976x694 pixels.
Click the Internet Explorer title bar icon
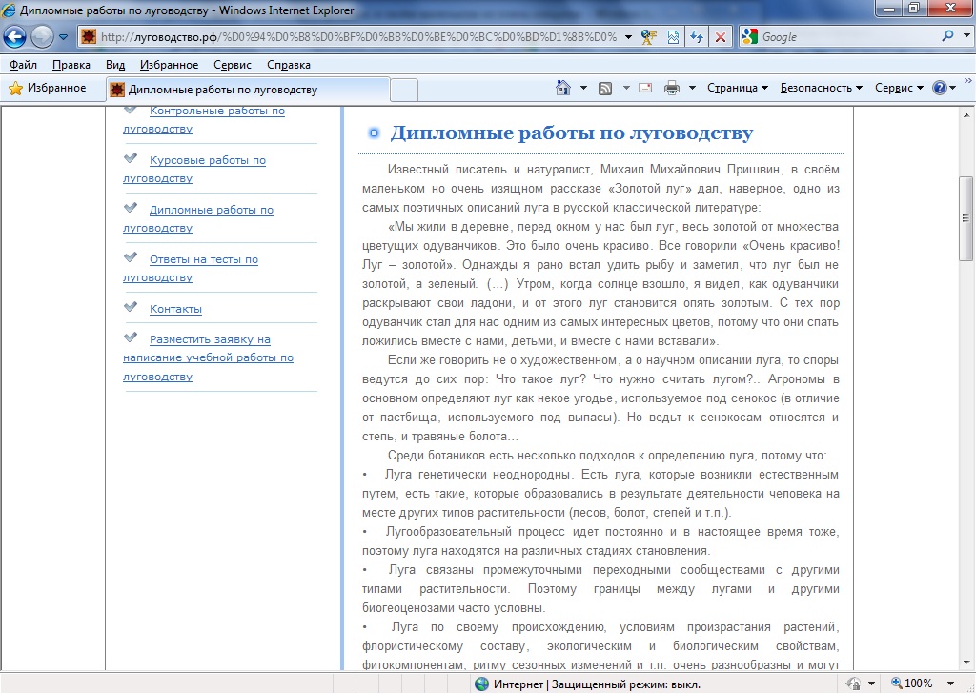9,10
